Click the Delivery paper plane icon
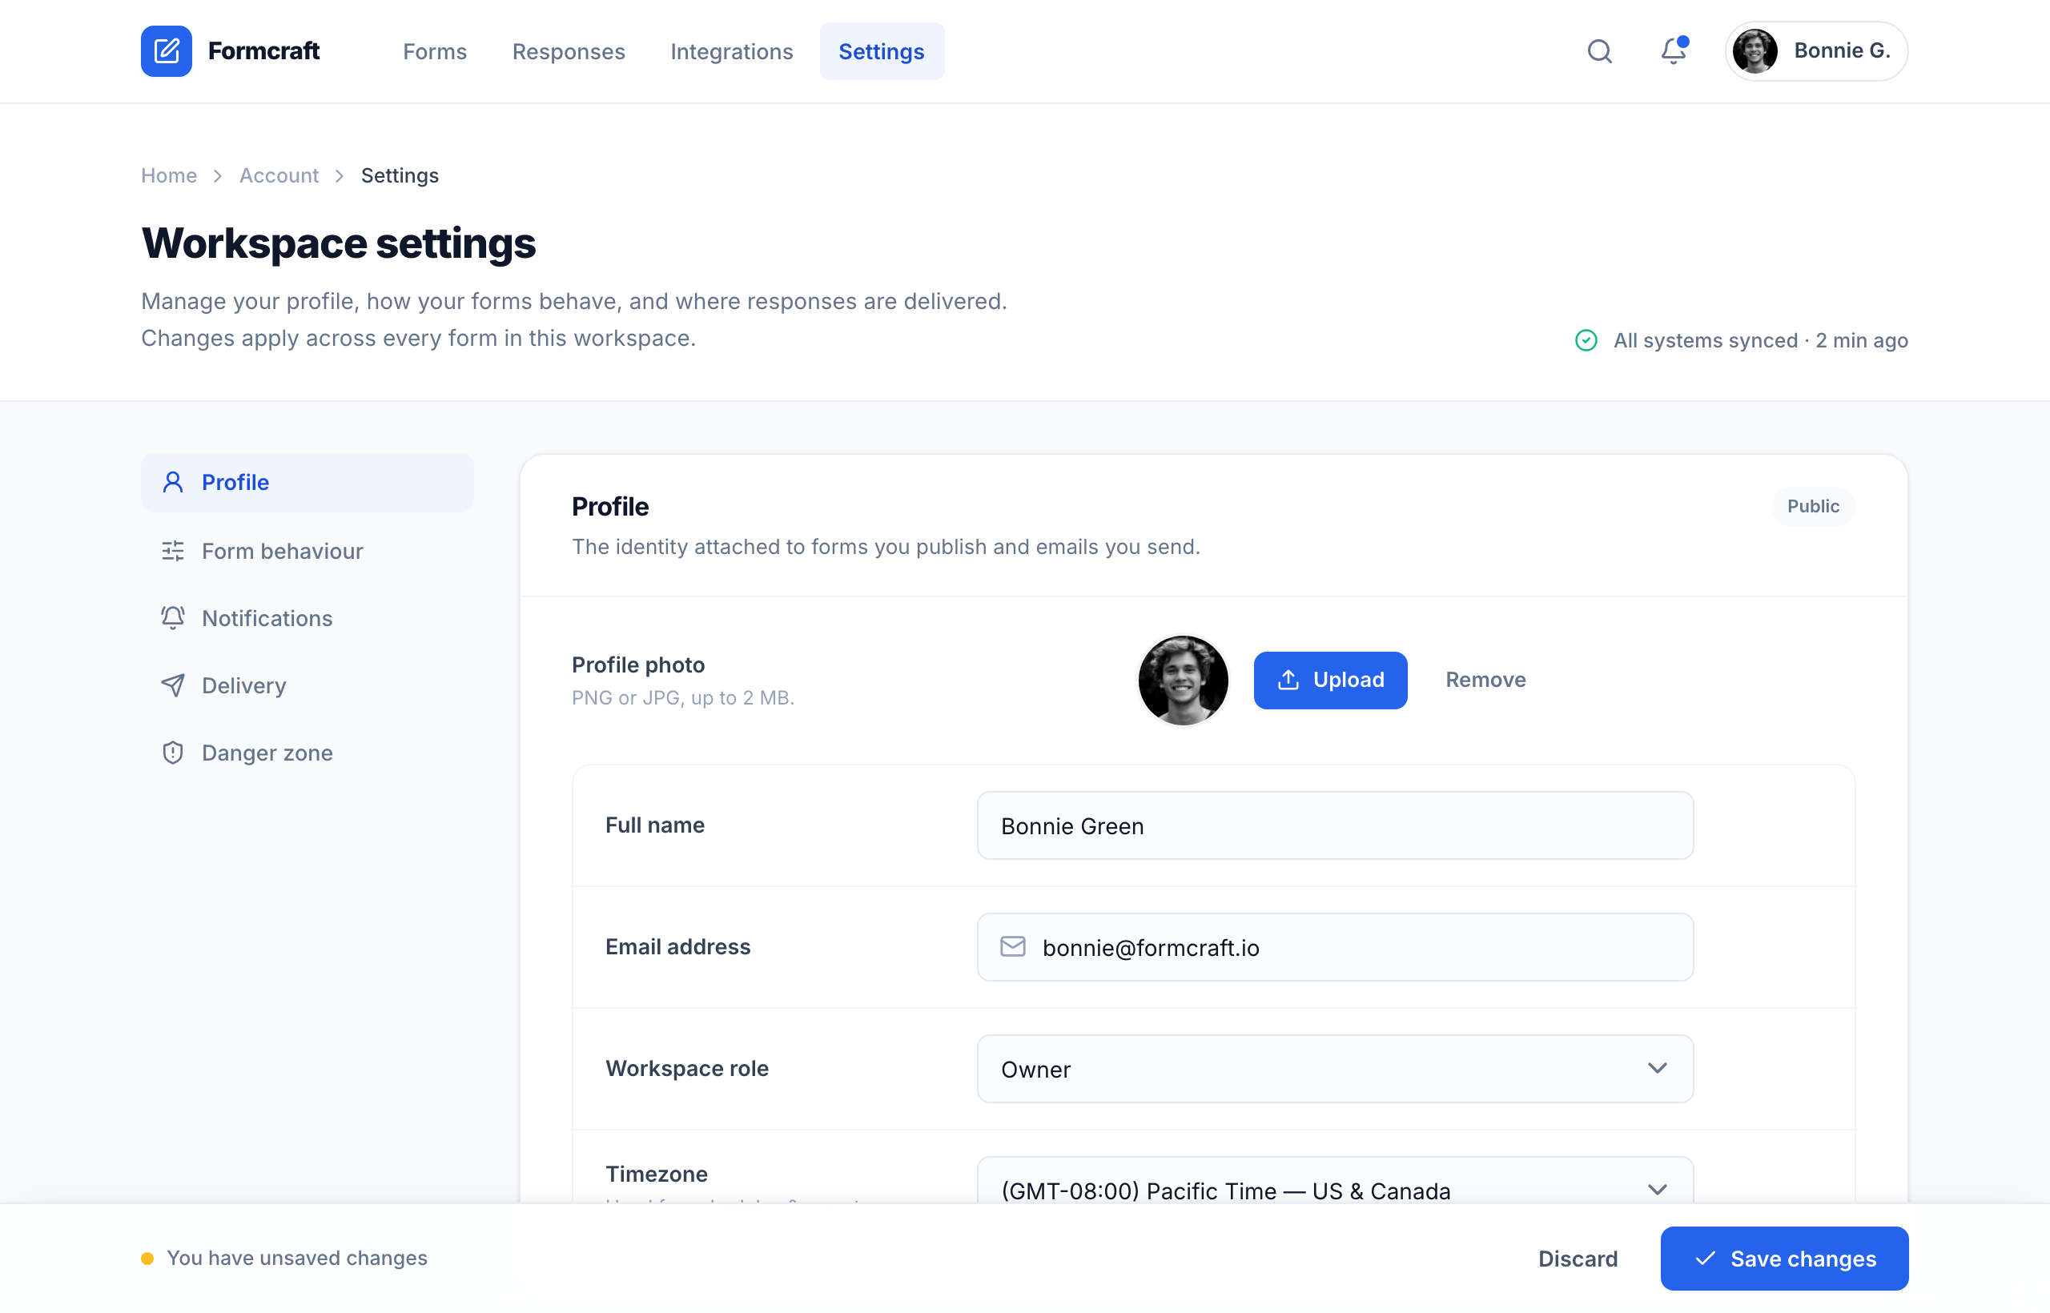 pos(173,685)
